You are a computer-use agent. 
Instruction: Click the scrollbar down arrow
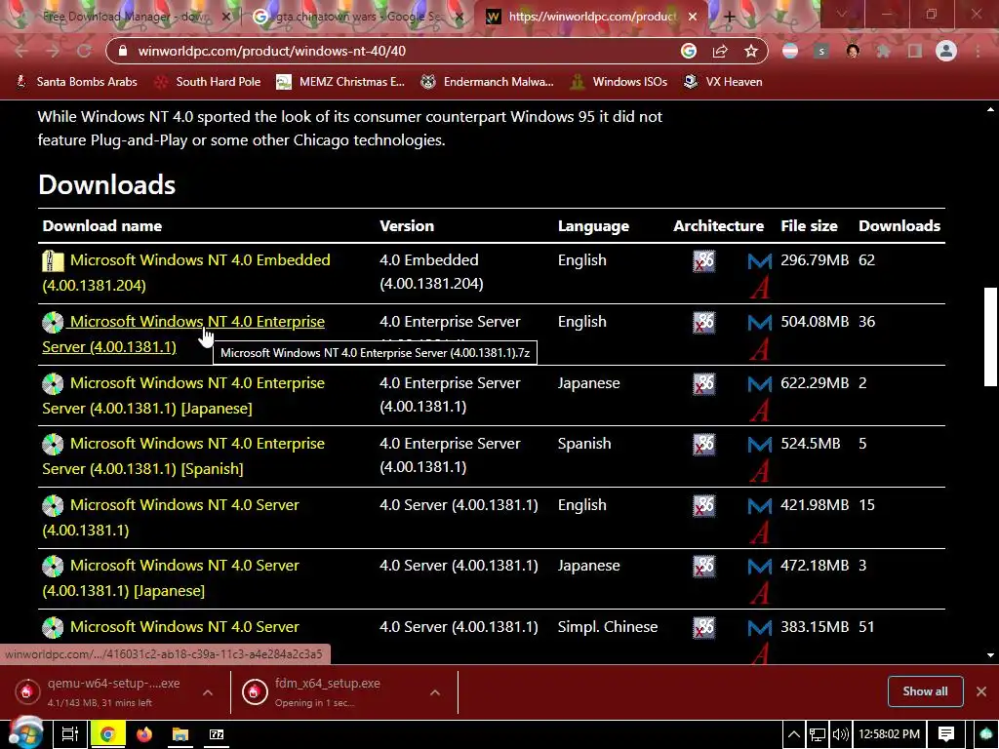(x=990, y=655)
